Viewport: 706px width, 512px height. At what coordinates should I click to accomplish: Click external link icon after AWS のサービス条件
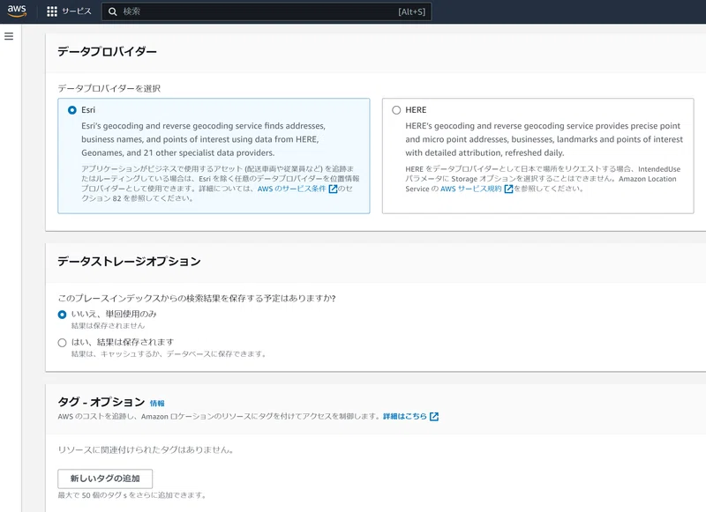point(333,189)
